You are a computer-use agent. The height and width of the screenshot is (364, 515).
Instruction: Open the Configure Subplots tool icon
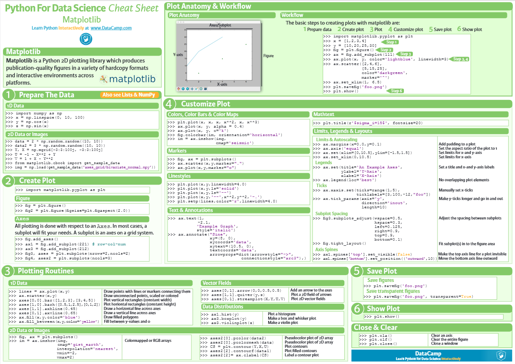coord(201,88)
